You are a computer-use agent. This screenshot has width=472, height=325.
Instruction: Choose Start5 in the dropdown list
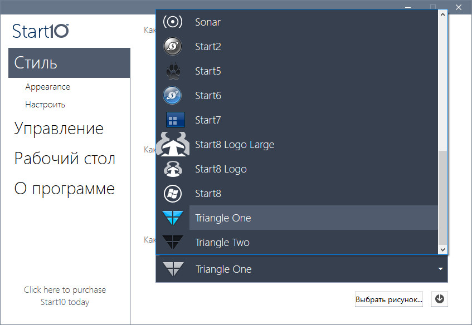297,71
